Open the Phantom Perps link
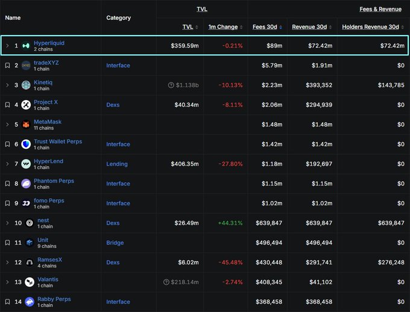 pos(54,181)
